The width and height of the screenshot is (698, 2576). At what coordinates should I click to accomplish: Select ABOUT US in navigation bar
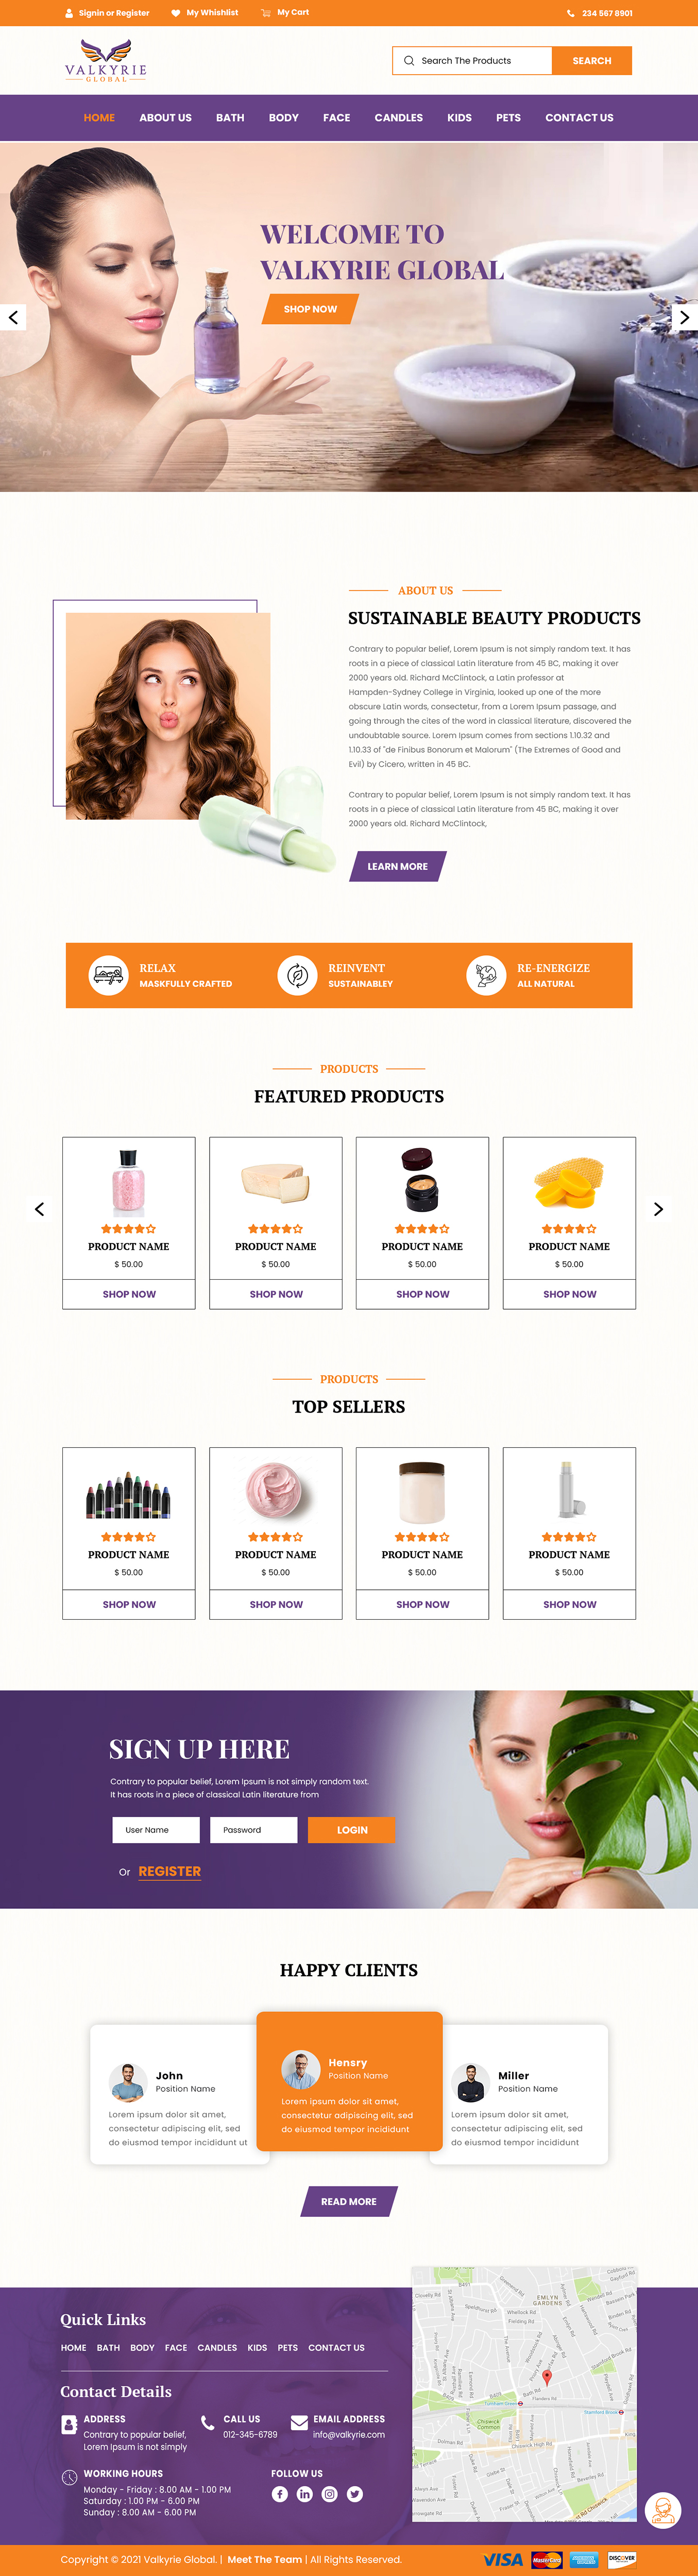click(165, 118)
